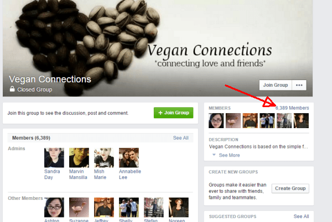
Task: Click the green Join Group button
Action: 173,113
